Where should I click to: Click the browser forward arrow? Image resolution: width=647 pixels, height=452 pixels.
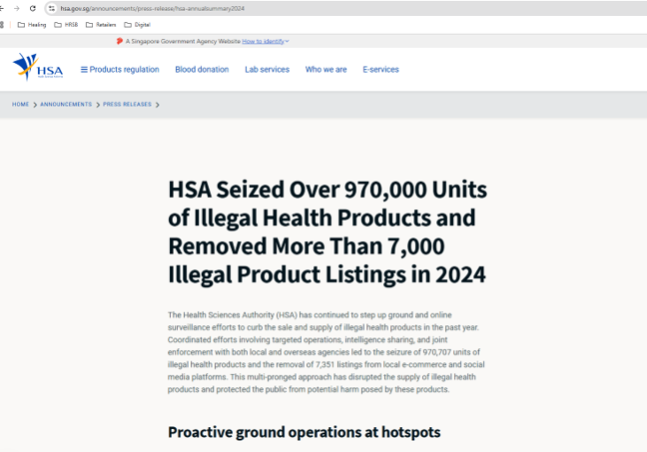click(16, 8)
